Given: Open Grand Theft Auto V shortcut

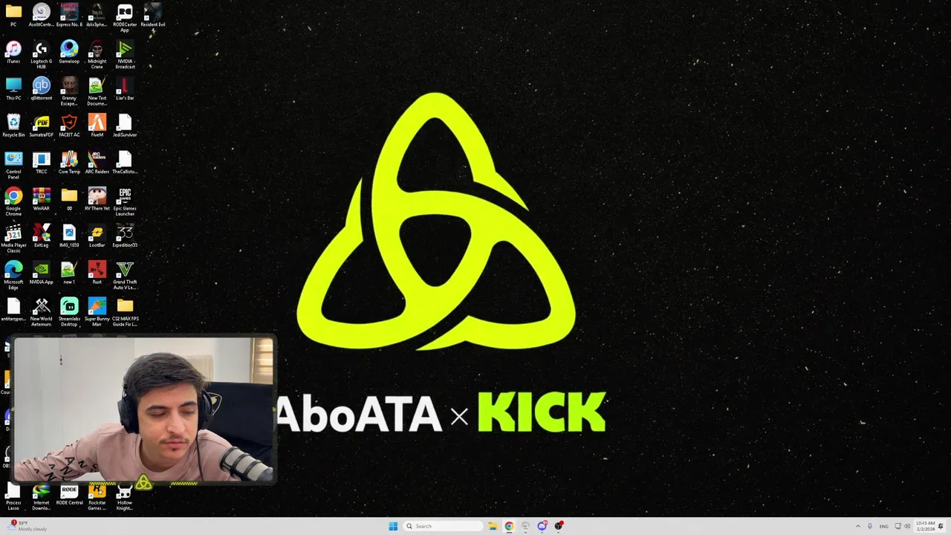Looking at the screenshot, I should (125, 276).
